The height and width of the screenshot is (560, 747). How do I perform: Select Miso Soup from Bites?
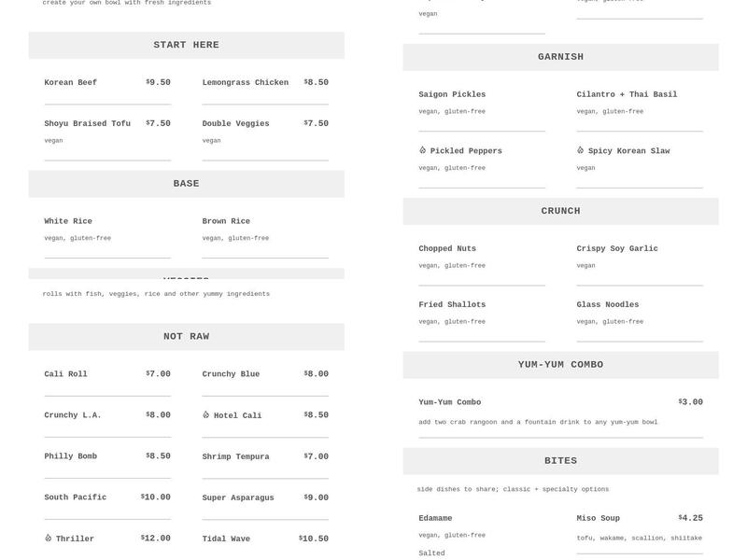coord(598,518)
